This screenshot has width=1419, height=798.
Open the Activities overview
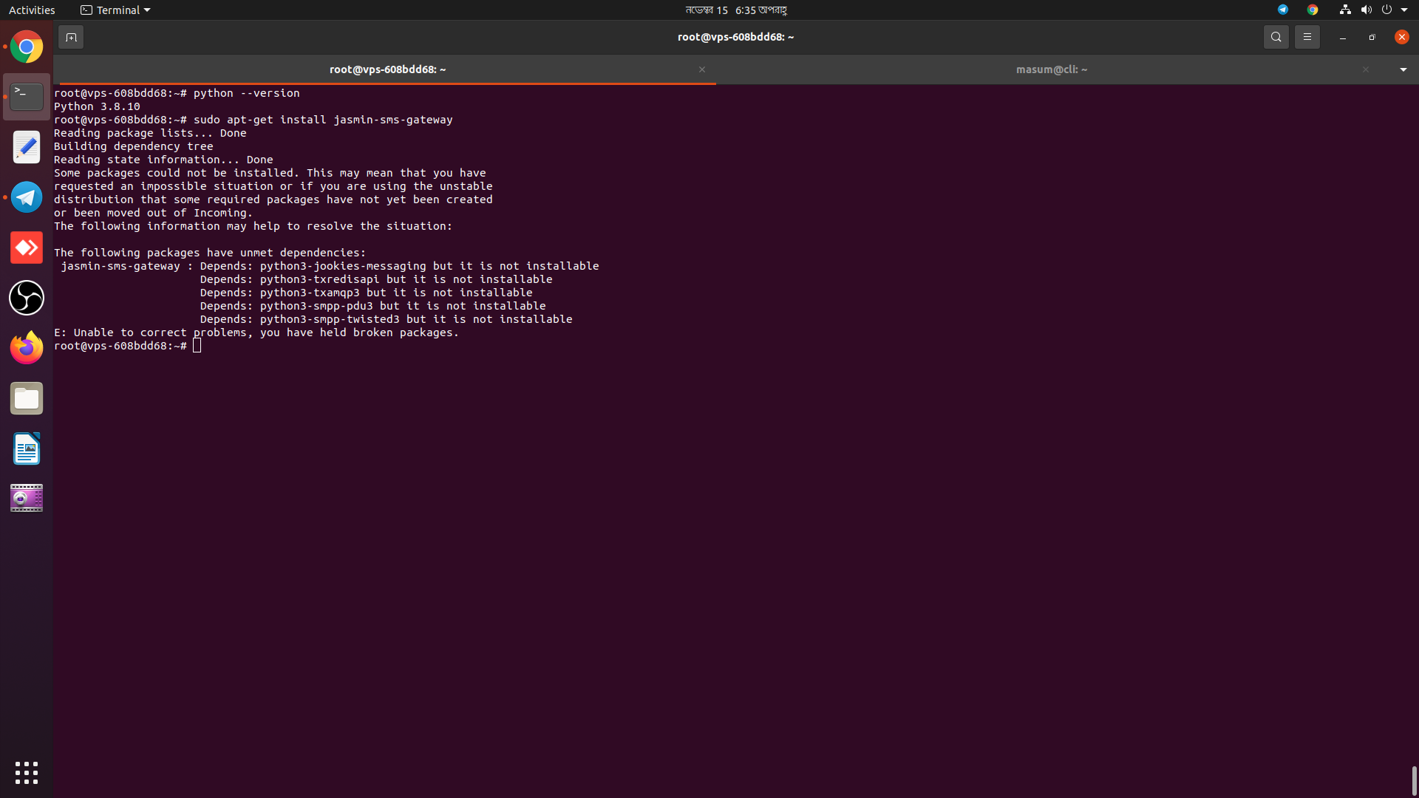coord(32,10)
